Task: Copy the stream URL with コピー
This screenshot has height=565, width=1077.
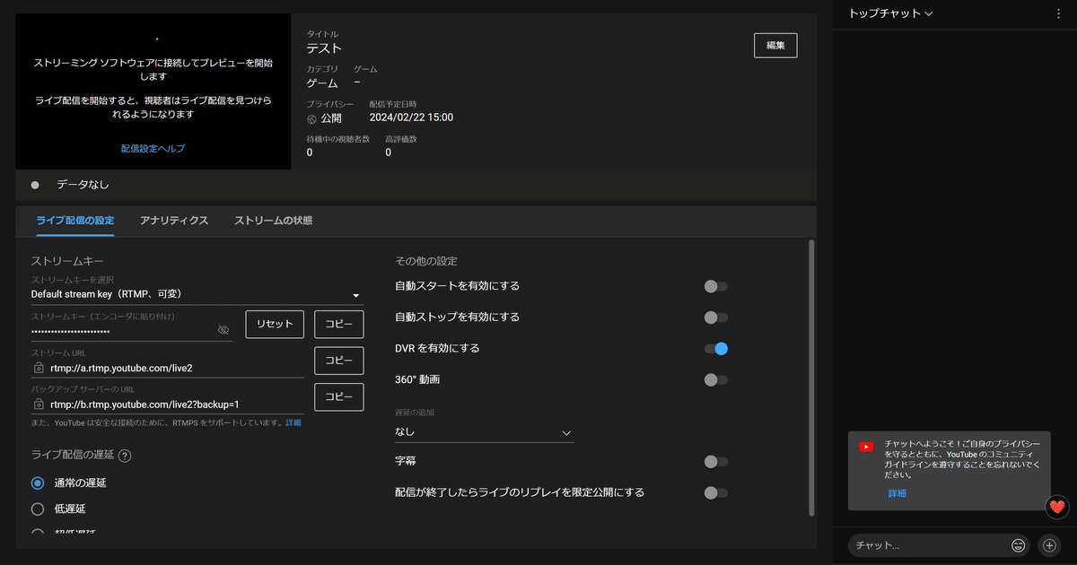Action: tap(339, 361)
